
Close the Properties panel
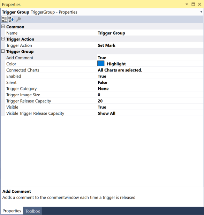199,4
